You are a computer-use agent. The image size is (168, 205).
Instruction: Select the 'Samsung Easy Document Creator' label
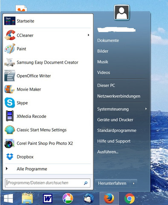(47, 62)
